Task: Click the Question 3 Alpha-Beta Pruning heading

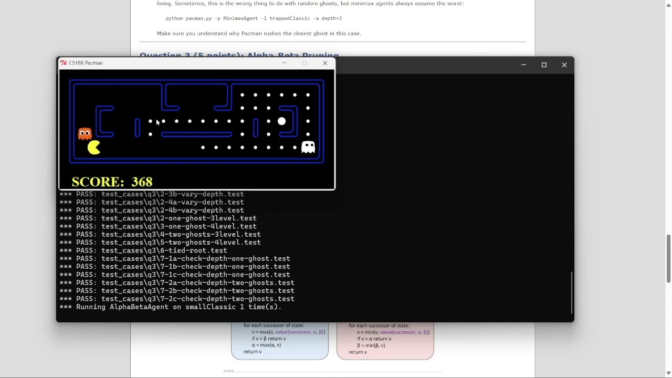Action: 239,55
